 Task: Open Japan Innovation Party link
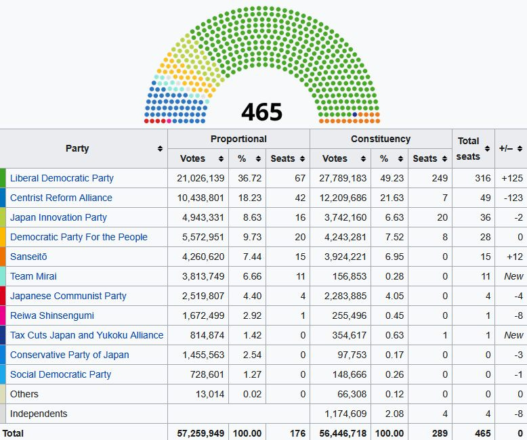pyautogui.click(x=58, y=217)
